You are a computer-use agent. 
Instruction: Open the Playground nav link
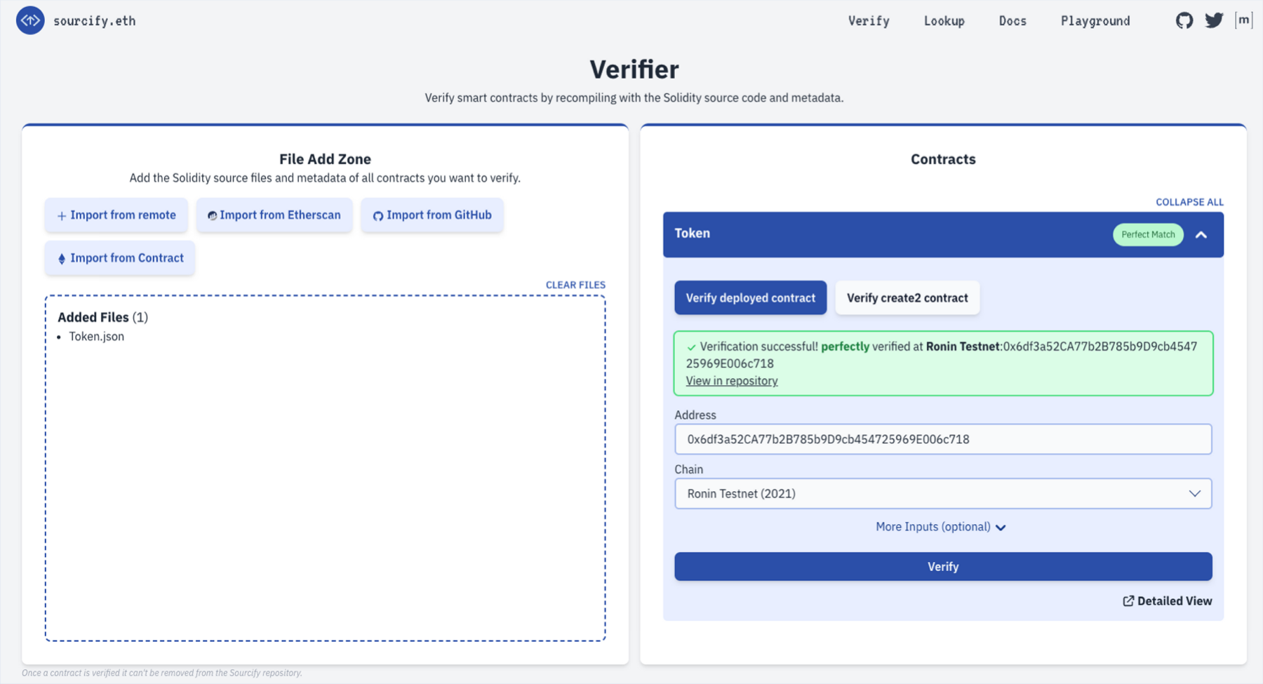click(1095, 21)
